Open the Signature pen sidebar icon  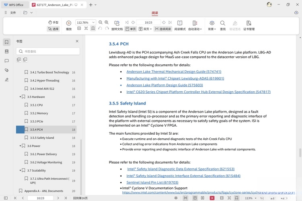pyautogui.click(x=6, y=80)
